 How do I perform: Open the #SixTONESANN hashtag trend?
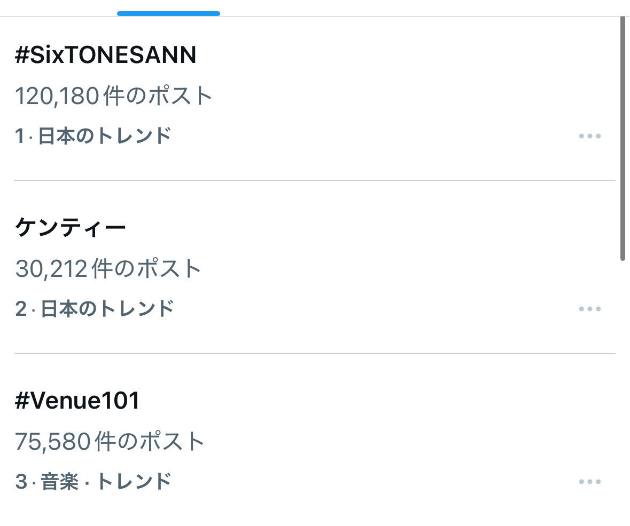106,55
